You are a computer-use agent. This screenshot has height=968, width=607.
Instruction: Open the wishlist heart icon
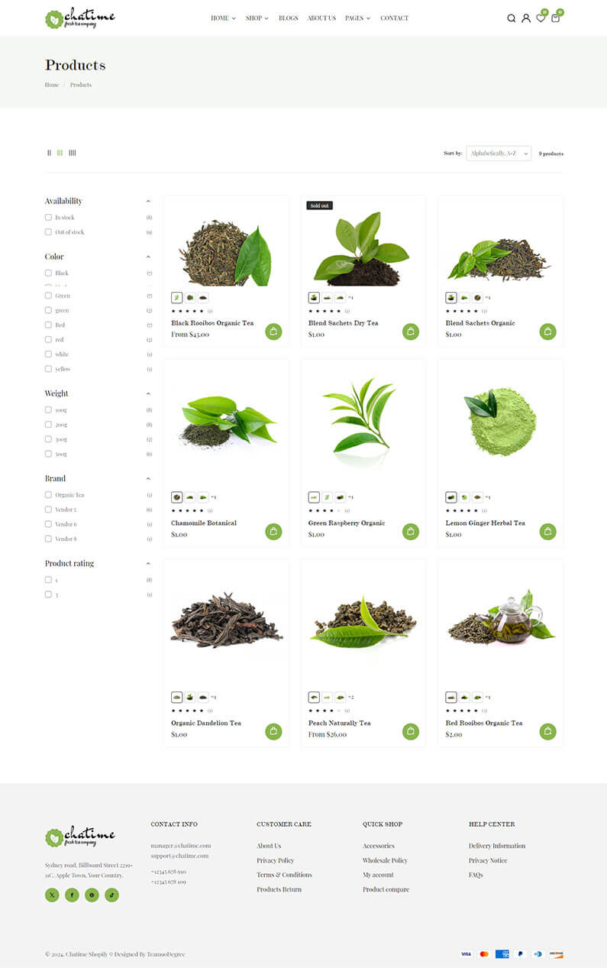[x=541, y=18]
